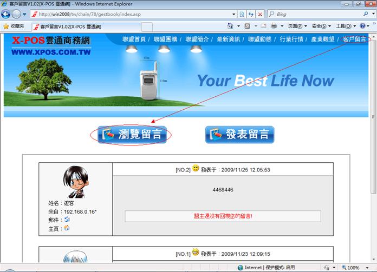The width and height of the screenshot is (377, 272).
Task: Expand the 頁面(P) dropdown menu
Action: (x=298, y=26)
